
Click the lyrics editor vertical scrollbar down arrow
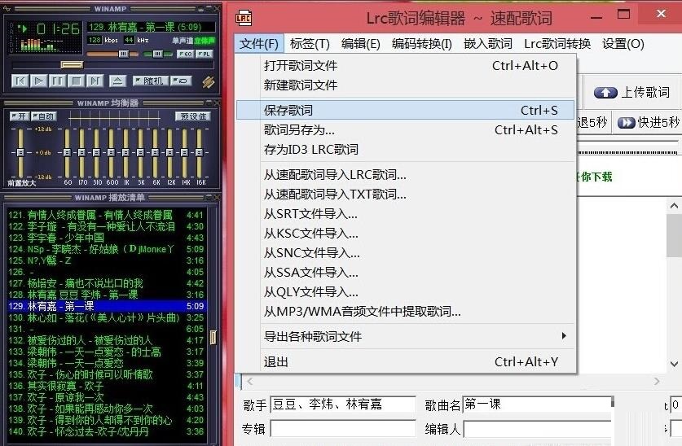[674, 364]
